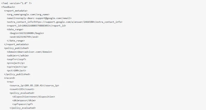Image resolution: width=206 pixels, height=110 pixels.
Task: Click the opening policy_published tag
Action: (16, 48)
